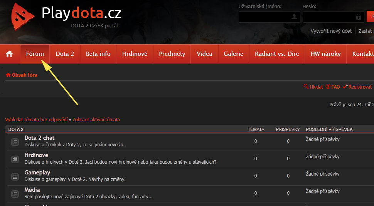The width and height of the screenshot is (374, 206).
Task: Click the checkmark icon next to Registrovat
Action: click(x=345, y=87)
